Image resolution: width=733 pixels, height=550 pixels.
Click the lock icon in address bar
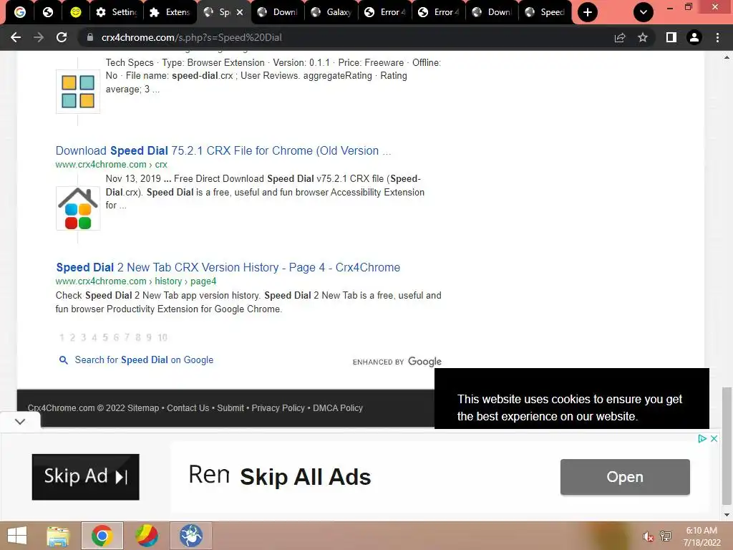coord(89,37)
